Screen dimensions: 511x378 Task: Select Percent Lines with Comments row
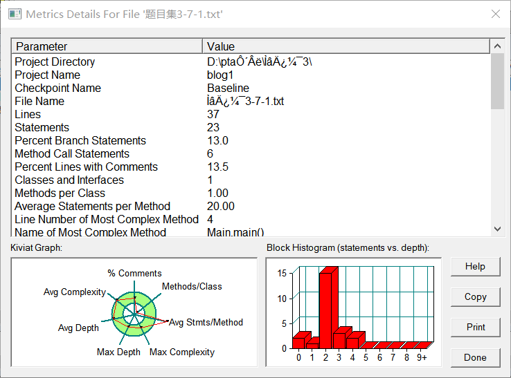(x=251, y=167)
